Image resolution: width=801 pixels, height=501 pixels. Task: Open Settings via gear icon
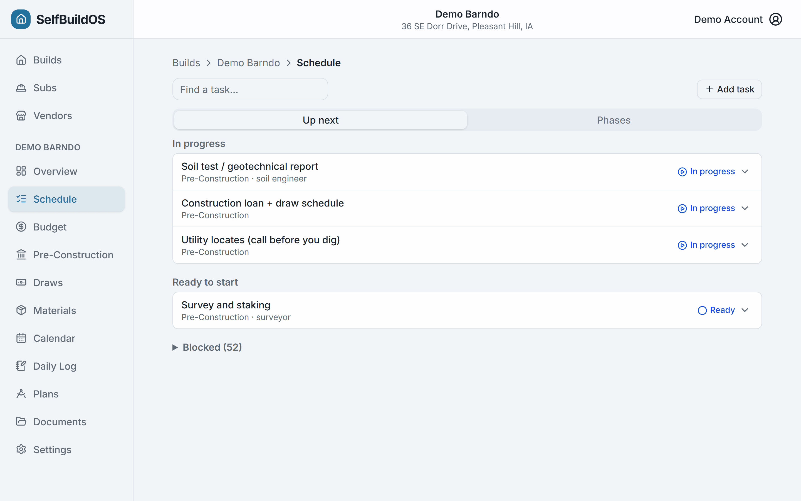[x=21, y=449]
